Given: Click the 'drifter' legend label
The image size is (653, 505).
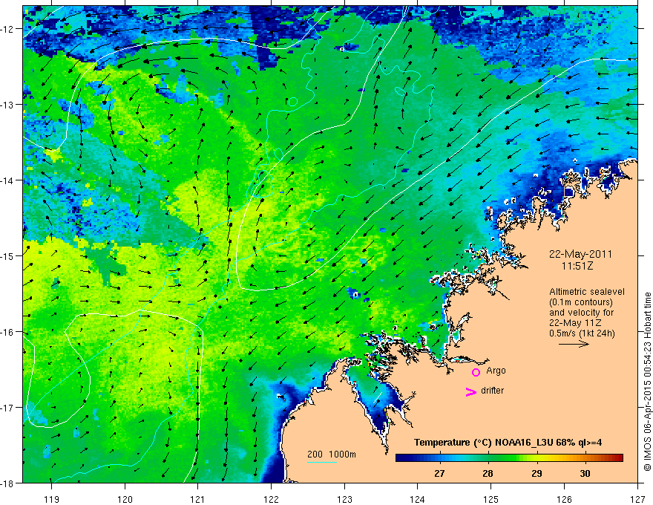Looking at the screenshot, I should (492, 391).
